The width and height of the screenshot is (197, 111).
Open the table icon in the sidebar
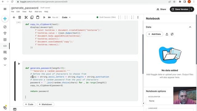5,40
